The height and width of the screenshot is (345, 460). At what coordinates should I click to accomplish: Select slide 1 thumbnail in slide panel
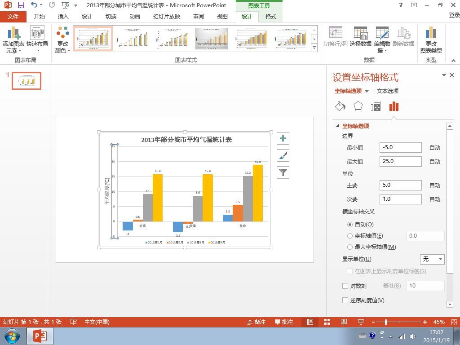pyautogui.click(x=27, y=81)
